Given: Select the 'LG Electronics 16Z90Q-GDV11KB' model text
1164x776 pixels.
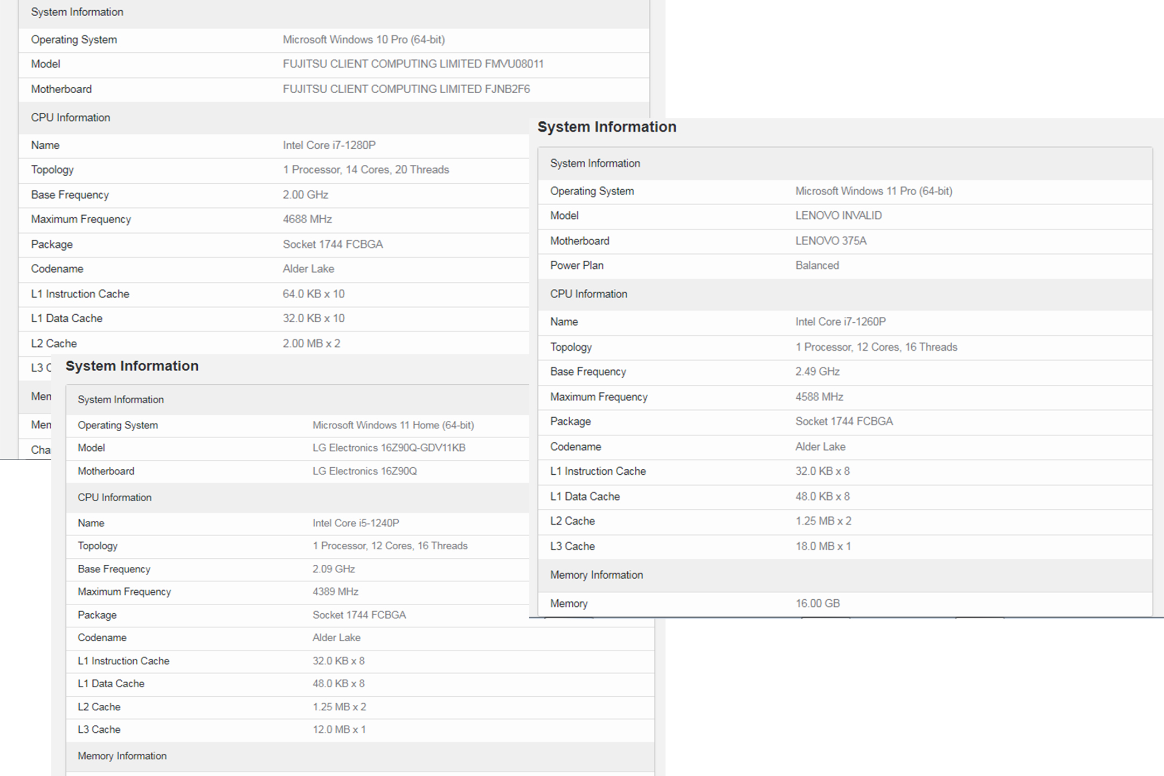Looking at the screenshot, I should pos(389,448).
